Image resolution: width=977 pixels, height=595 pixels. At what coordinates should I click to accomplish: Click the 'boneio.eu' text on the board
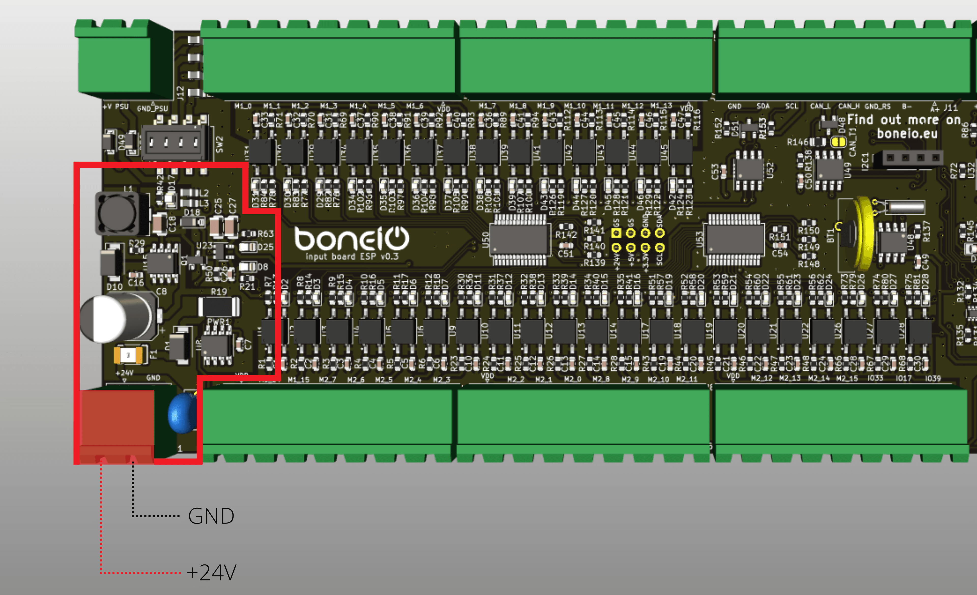click(907, 134)
